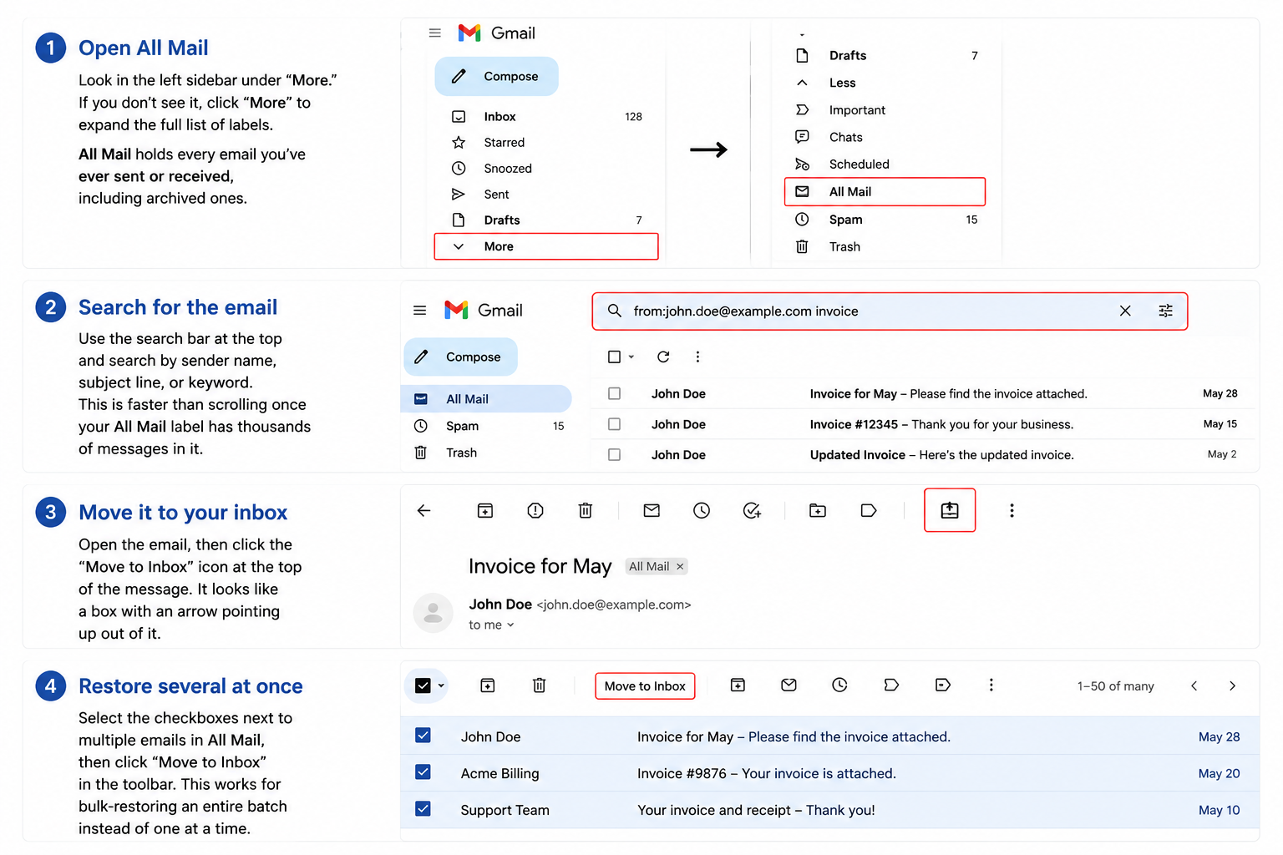1283x855 pixels.
Task: Open the dropdown arrow beside the unchecked select-all box
Action: click(631, 357)
